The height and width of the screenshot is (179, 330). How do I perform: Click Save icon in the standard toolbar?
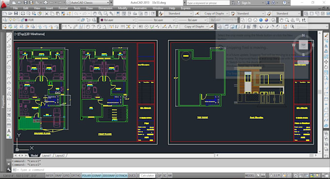pyautogui.click(x=16, y=14)
